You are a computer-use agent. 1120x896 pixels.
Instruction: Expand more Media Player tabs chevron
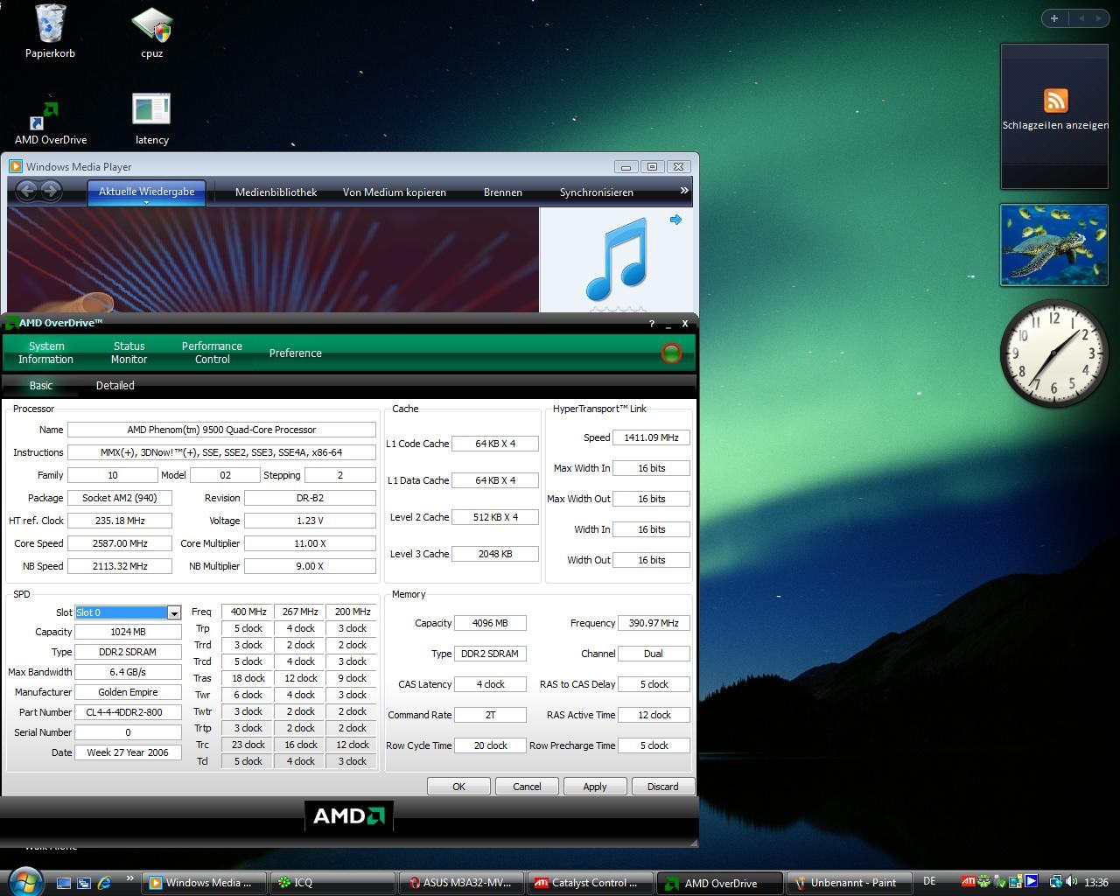coord(684,191)
